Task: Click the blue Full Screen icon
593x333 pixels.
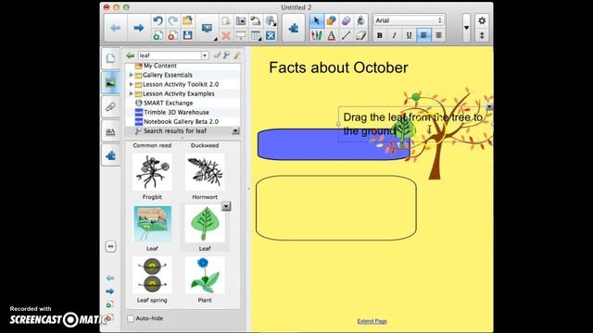Action: (271, 35)
